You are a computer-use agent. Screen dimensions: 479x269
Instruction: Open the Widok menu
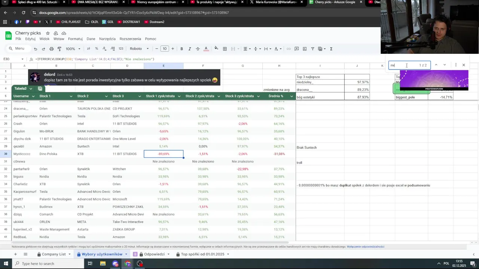pyautogui.click(x=45, y=39)
